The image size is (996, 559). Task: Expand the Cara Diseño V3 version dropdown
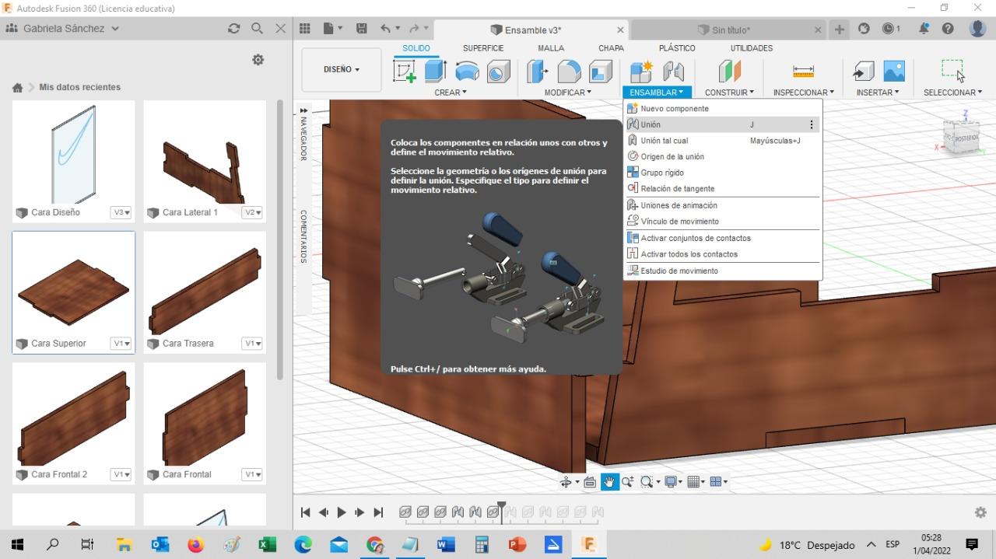121,212
